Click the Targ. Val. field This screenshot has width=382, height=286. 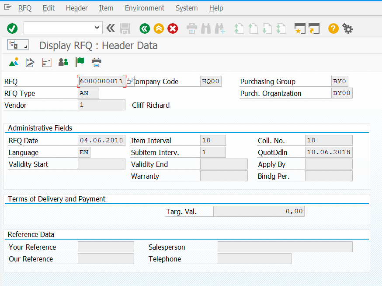[x=259, y=212]
